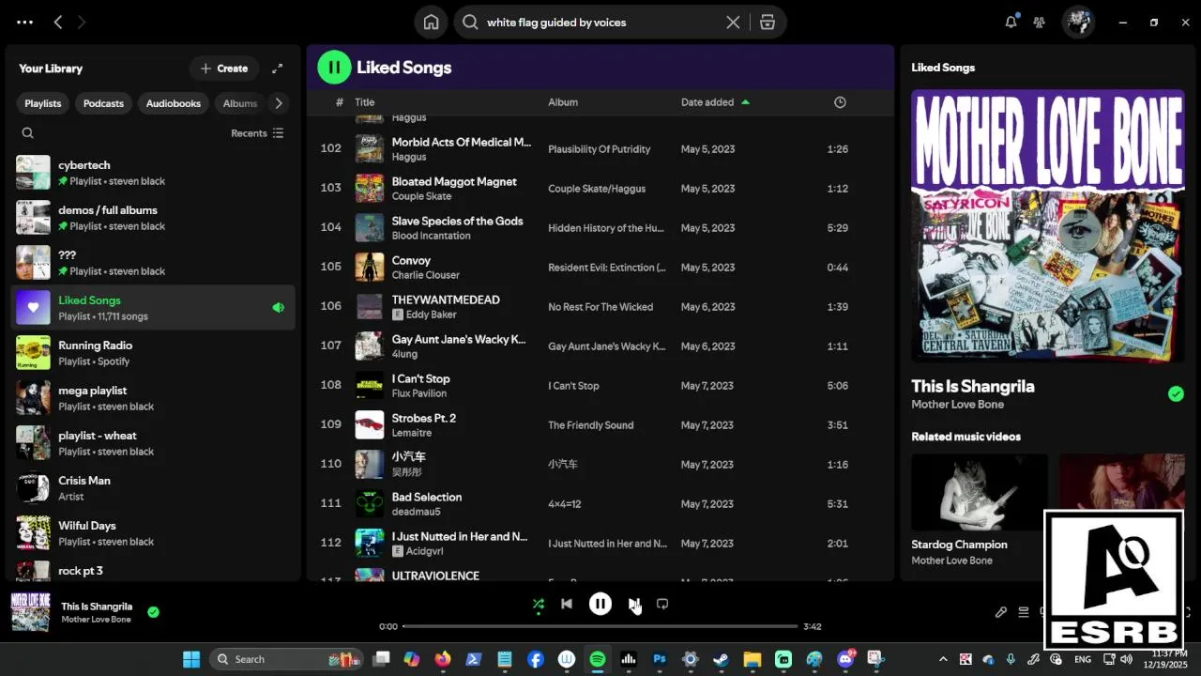
Task: Open the Friend Activity icon
Action: pyautogui.click(x=1040, y=22)
